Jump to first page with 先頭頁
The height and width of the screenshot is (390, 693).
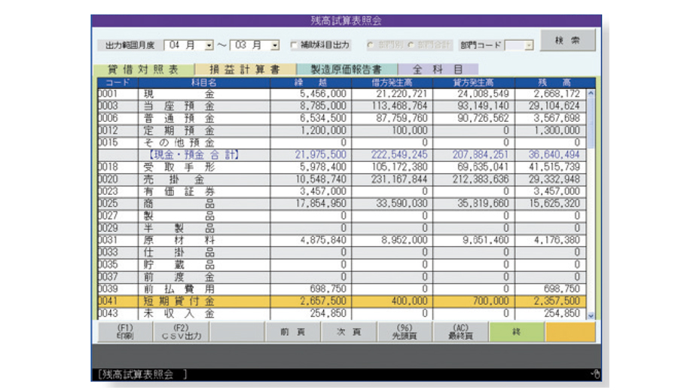tap(405, 332)
